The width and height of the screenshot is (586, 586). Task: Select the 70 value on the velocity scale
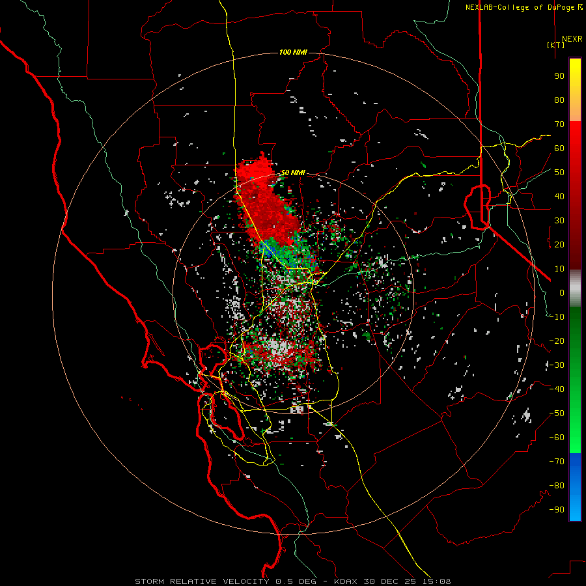coord(559,124)
